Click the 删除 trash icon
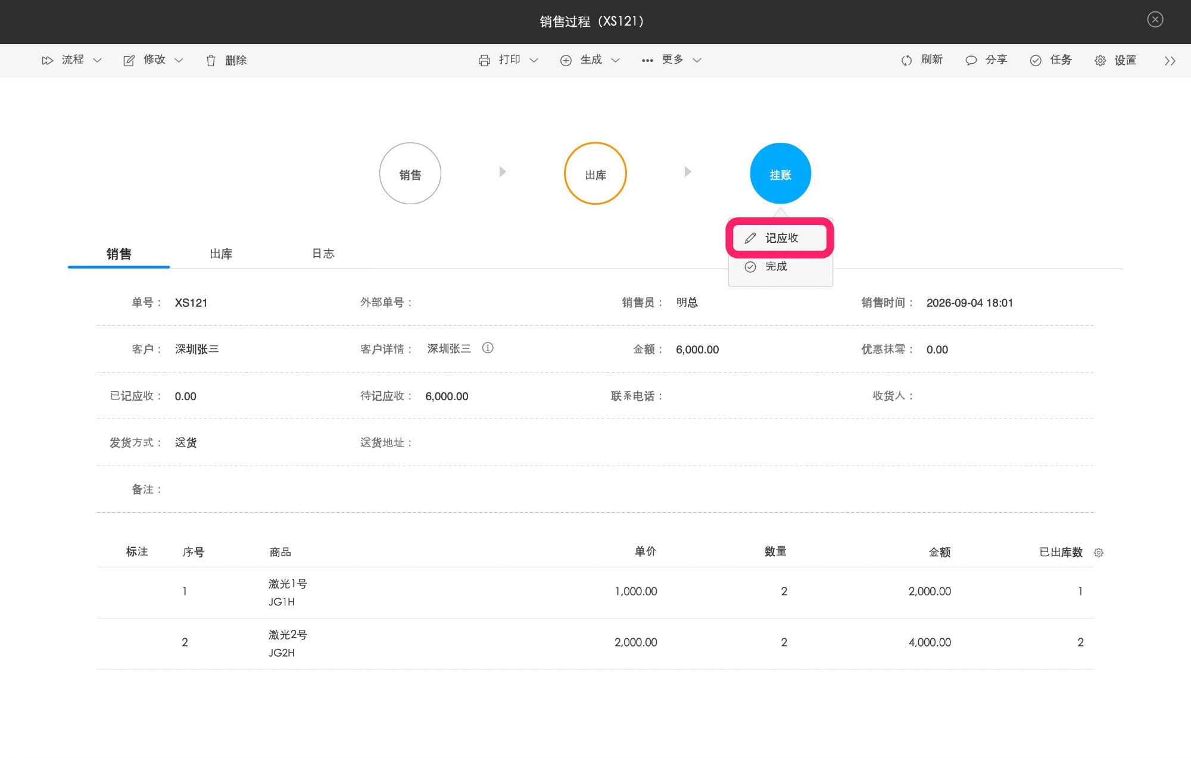The image size is (1191, 758). point(211,60)
